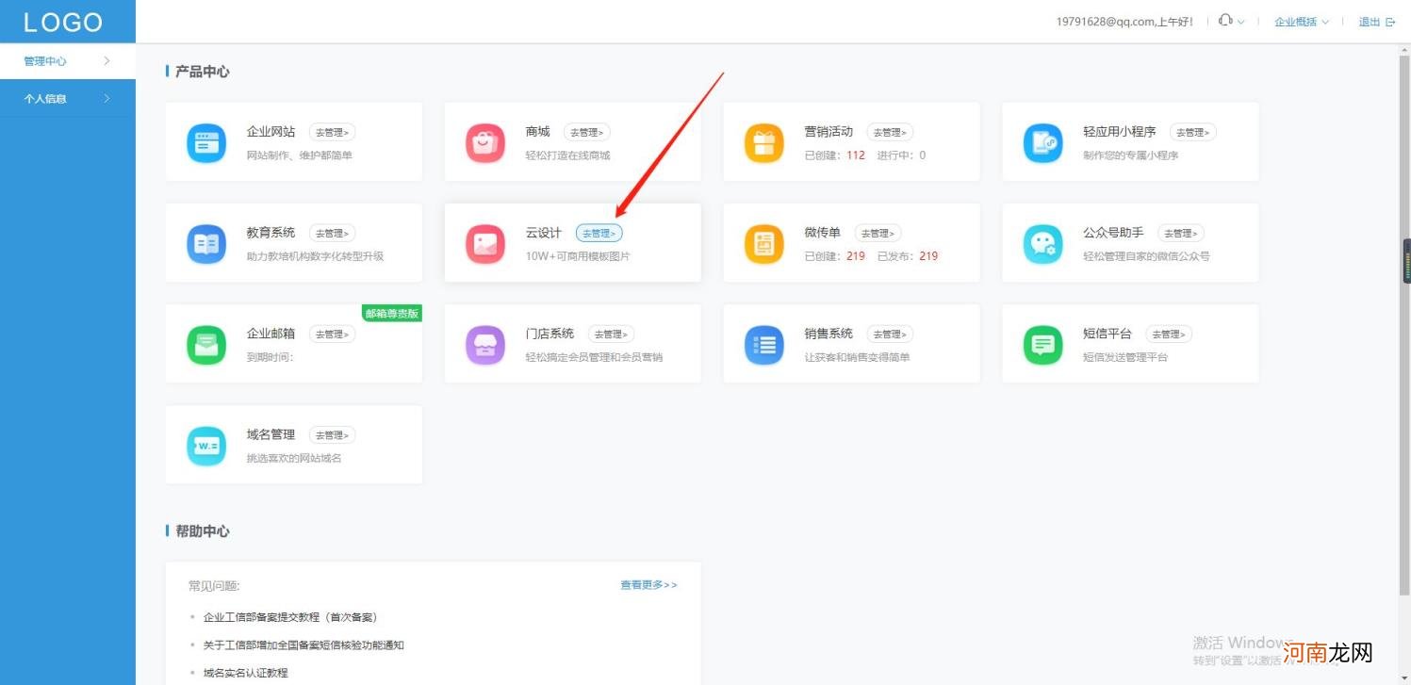Click the 退出 logout link
This screenshot has height=685, width=1411.
coord(1369,22)
